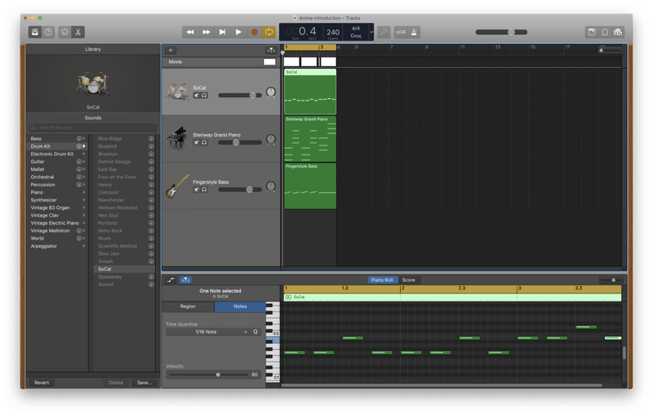The image size is (653, 416).
Task: Adjust the note Velocity slider
Action: click(209, 375)
